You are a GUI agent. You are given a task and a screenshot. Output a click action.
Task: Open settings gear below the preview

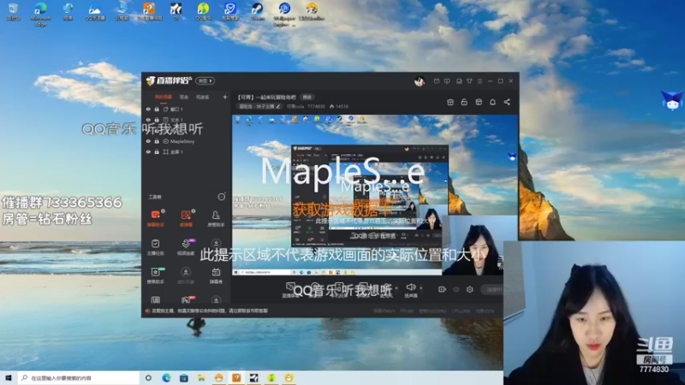[x=469, y=289]
